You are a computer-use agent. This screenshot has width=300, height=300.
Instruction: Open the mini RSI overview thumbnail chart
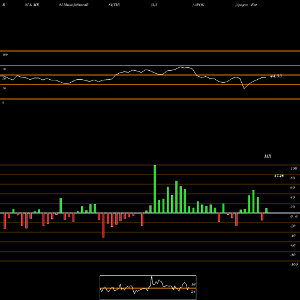tap(148, 287)
